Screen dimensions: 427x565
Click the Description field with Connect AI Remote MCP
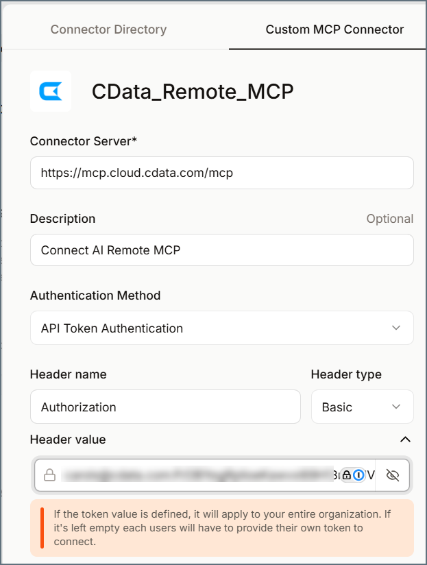(221, 250)
